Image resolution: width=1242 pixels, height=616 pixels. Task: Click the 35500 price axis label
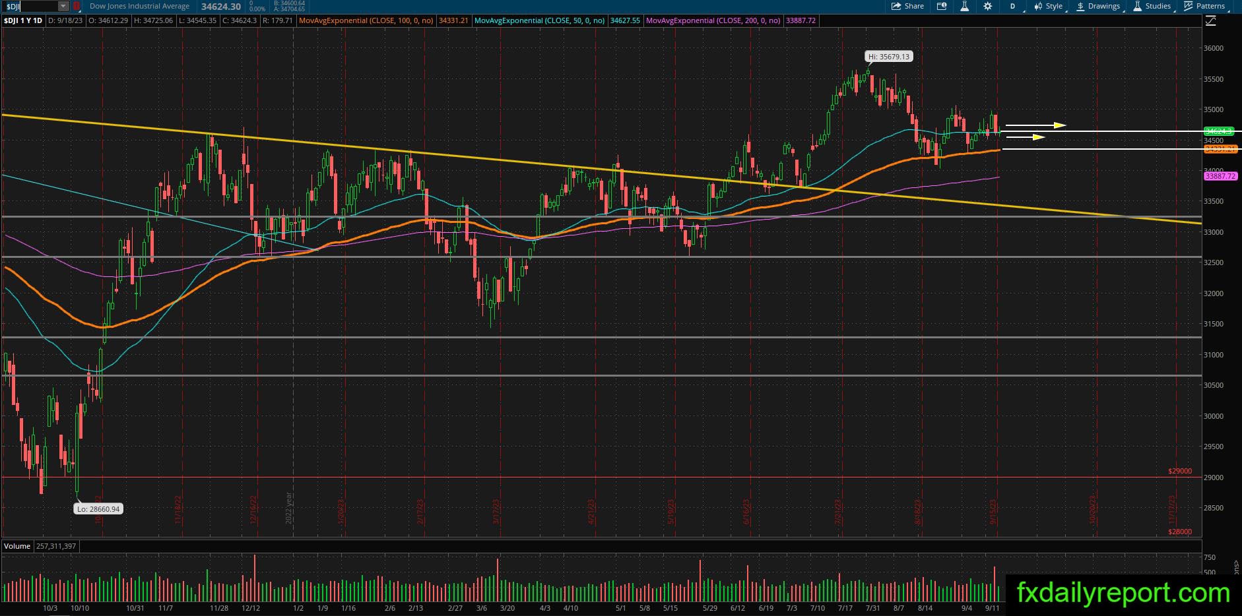click(1213, 79)
